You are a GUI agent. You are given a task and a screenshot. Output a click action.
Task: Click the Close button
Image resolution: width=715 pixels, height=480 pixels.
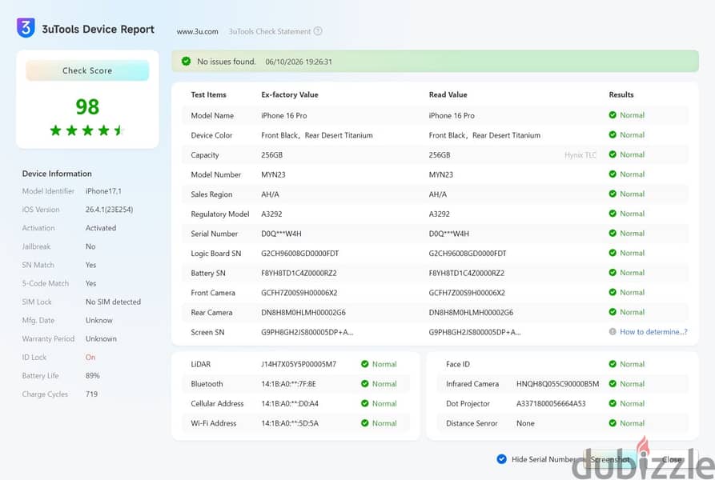[x=672, y=459]
